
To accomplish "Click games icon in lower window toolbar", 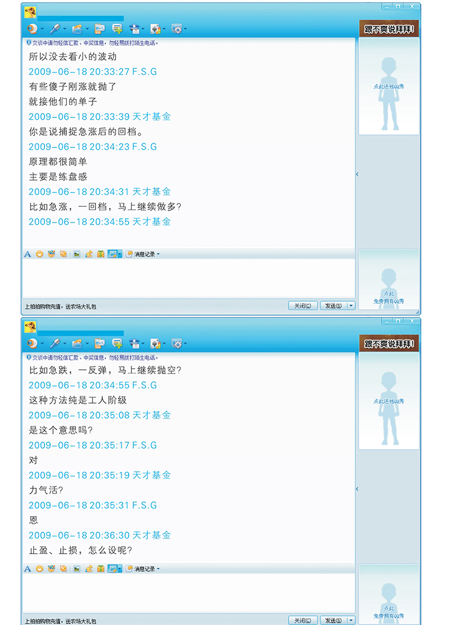I will coord(155,343).
